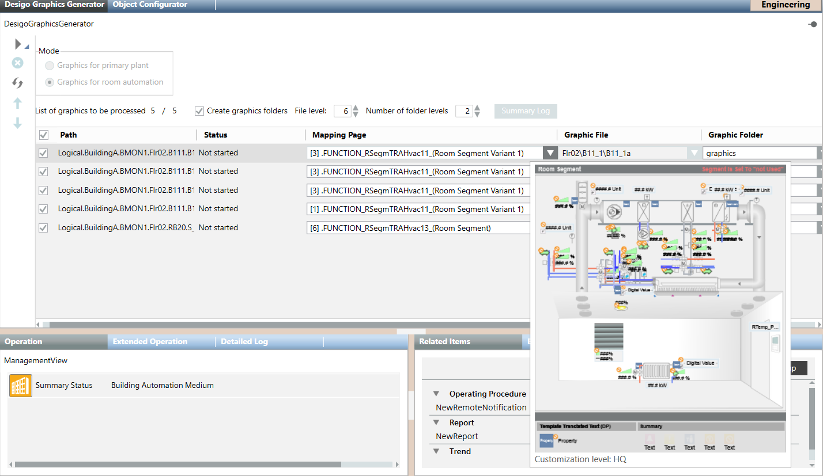Switch to the Object Configurator tab
Image resolution: width=823 pixels, height=476 pixels.
(150, 5)
